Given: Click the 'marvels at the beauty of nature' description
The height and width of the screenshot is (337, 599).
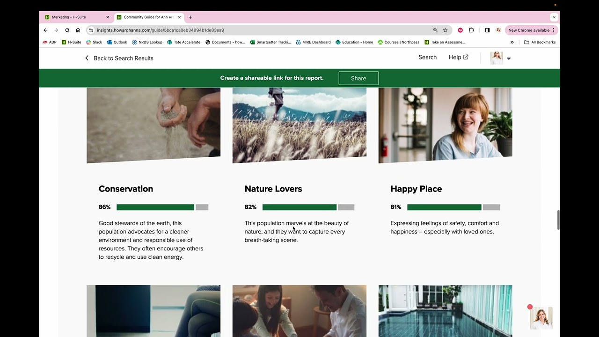Looking at the screenshot, I should (x=297, y=232).
